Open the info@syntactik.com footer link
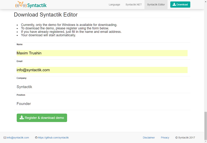The height and width of the screenshot is (143, 207). 18,138
